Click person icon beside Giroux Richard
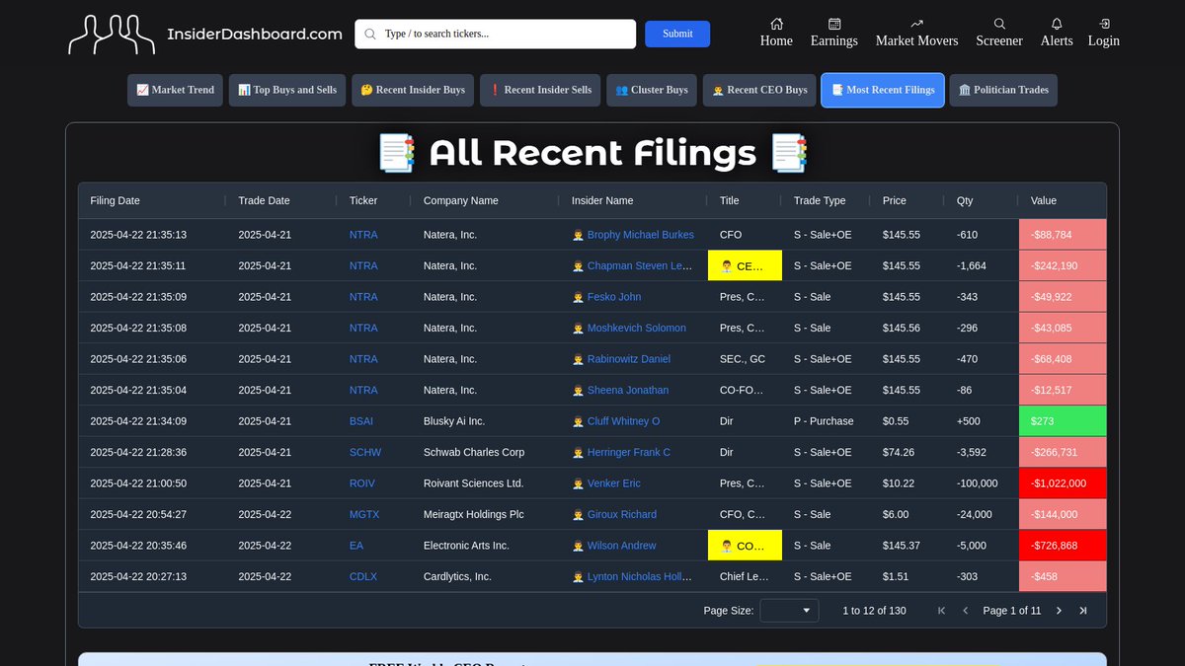The width and height of the screenshot is (1185, 666). 578,514
